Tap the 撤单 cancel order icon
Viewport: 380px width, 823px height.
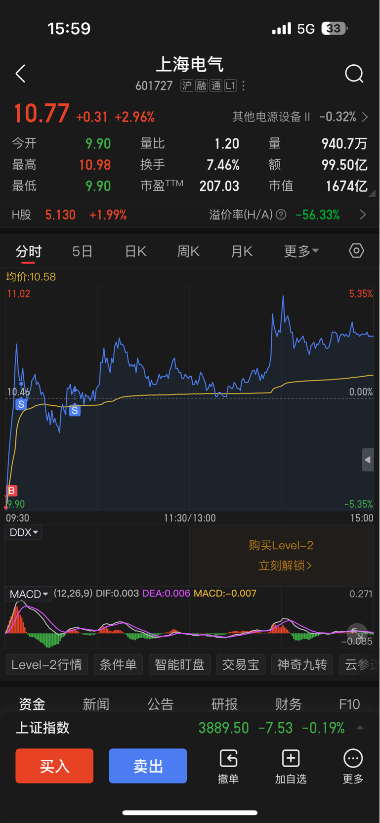pyautogui.click(x=228, y=758)
